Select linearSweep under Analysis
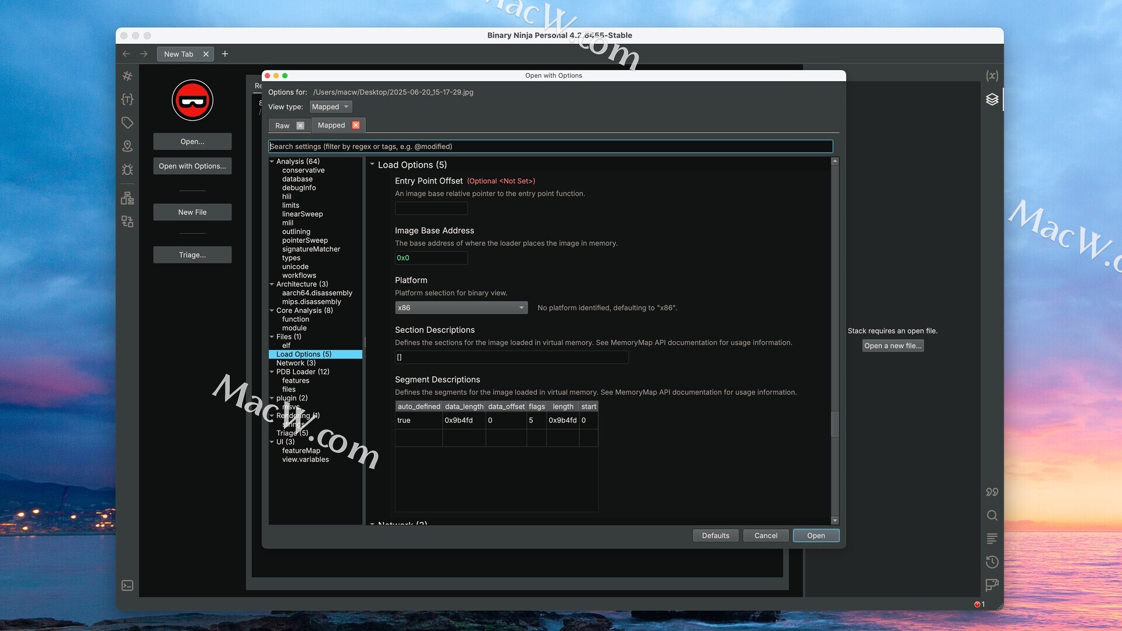The image size is (1122, 631). pyautogui.click(x=302, y=214)
